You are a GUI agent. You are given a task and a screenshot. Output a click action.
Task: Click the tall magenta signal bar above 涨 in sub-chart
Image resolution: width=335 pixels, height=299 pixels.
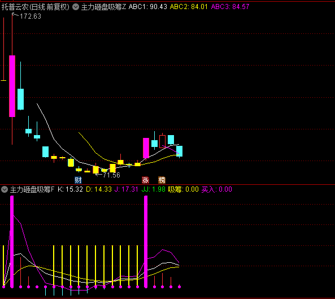click(146, 242)
